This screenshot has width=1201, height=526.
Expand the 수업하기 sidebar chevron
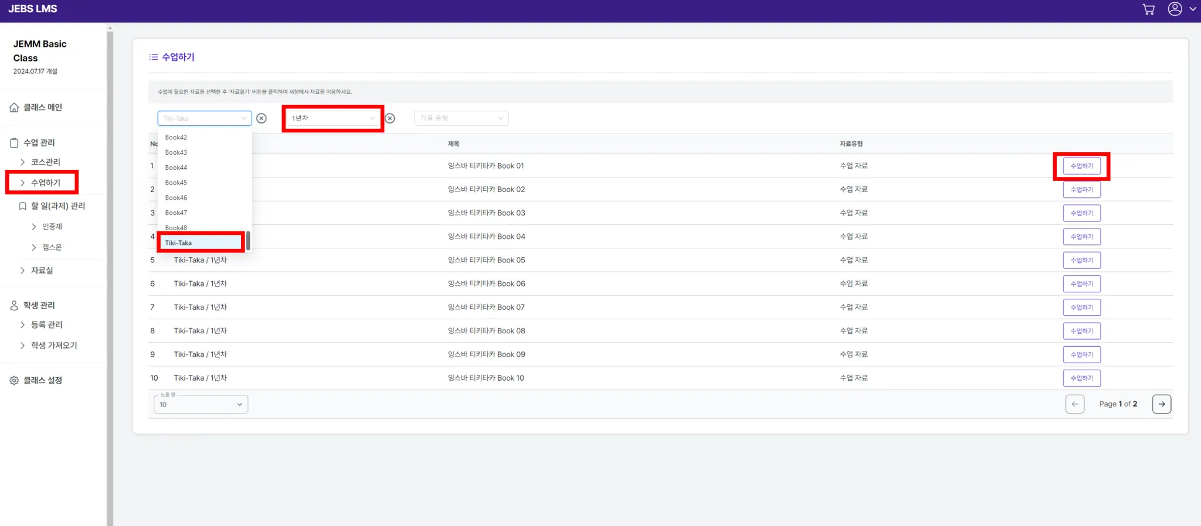(22, 183)
